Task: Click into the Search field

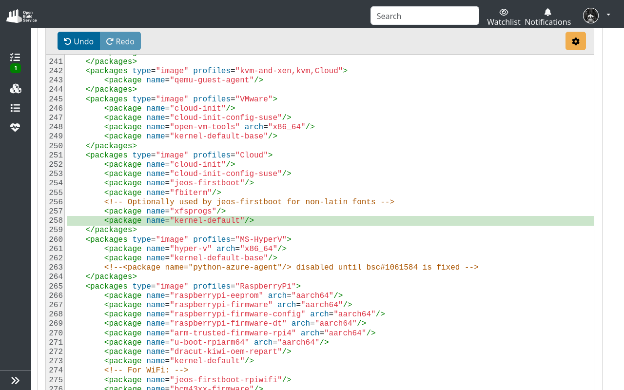Action: tap(425, 16)
